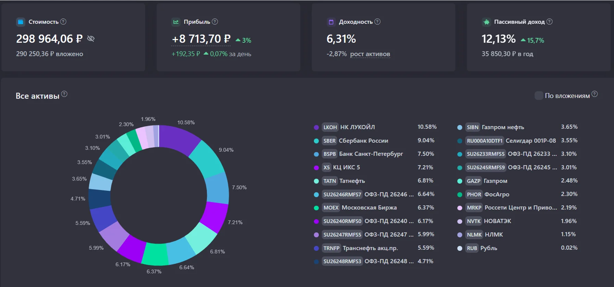Click the SU26233RMFS5 ticker badge

[x=486, y=154]
